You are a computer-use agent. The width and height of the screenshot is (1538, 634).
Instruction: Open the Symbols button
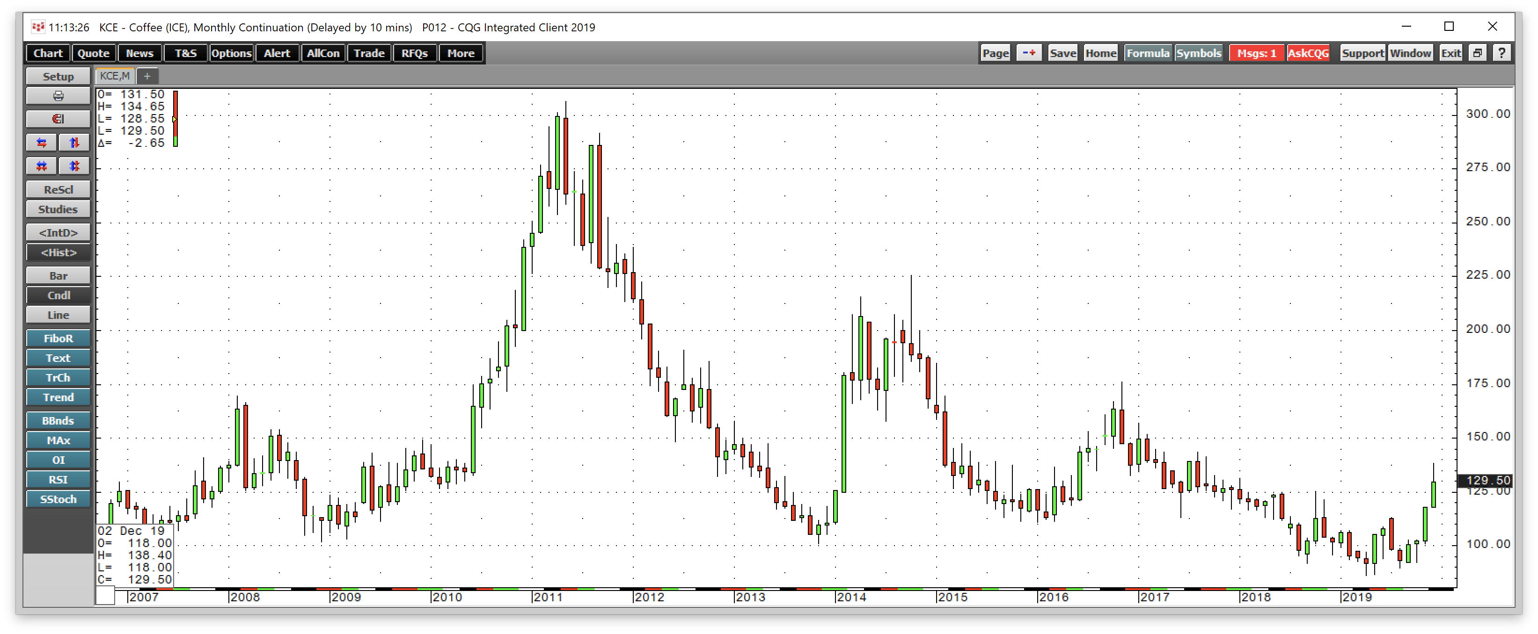click(x=1198, y=53)
